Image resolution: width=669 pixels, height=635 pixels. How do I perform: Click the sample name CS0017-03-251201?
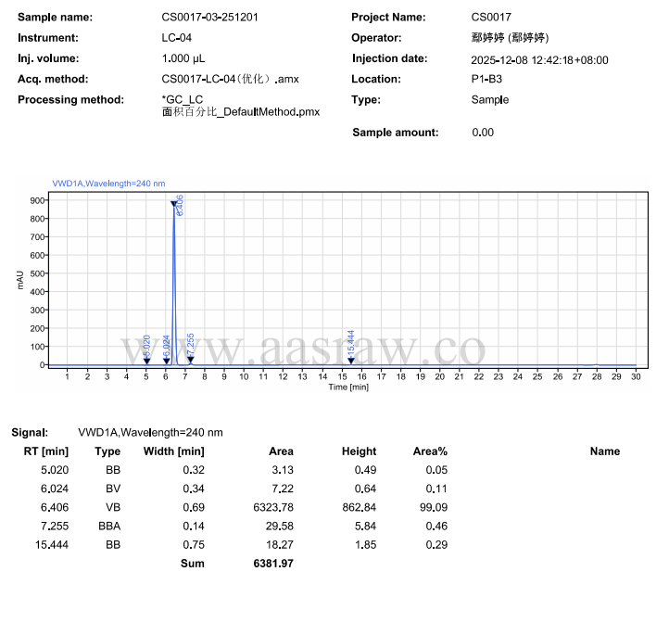[218, 18]
